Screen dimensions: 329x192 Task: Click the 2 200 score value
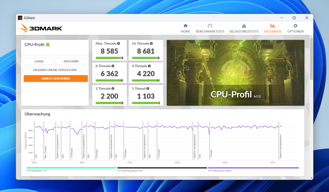point(109,96)
